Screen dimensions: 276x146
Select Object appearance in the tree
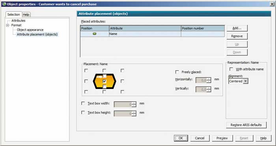click(30, 30)
